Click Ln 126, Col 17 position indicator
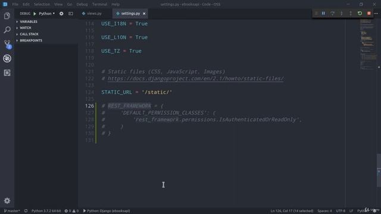The height and width of the screenshot is (214, 381). coord(292,211)
